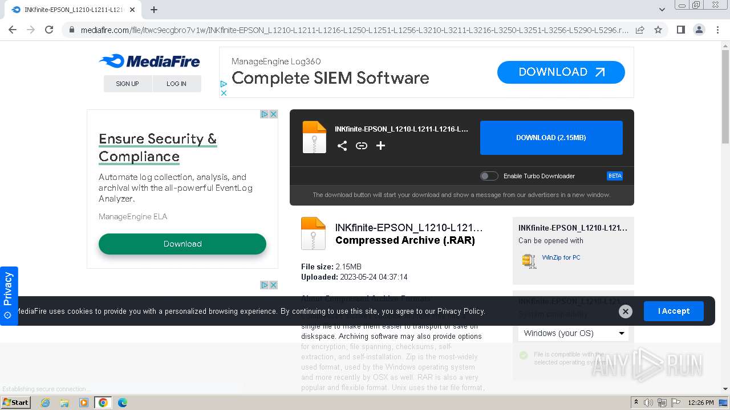Click File size: 2.15MB text
The height and width of the screenshot is (410, 730).
point(331,266)
